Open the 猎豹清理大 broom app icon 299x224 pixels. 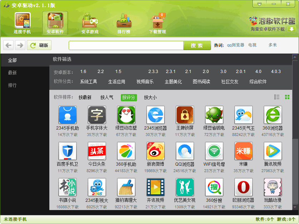click(x=126, y=187)
